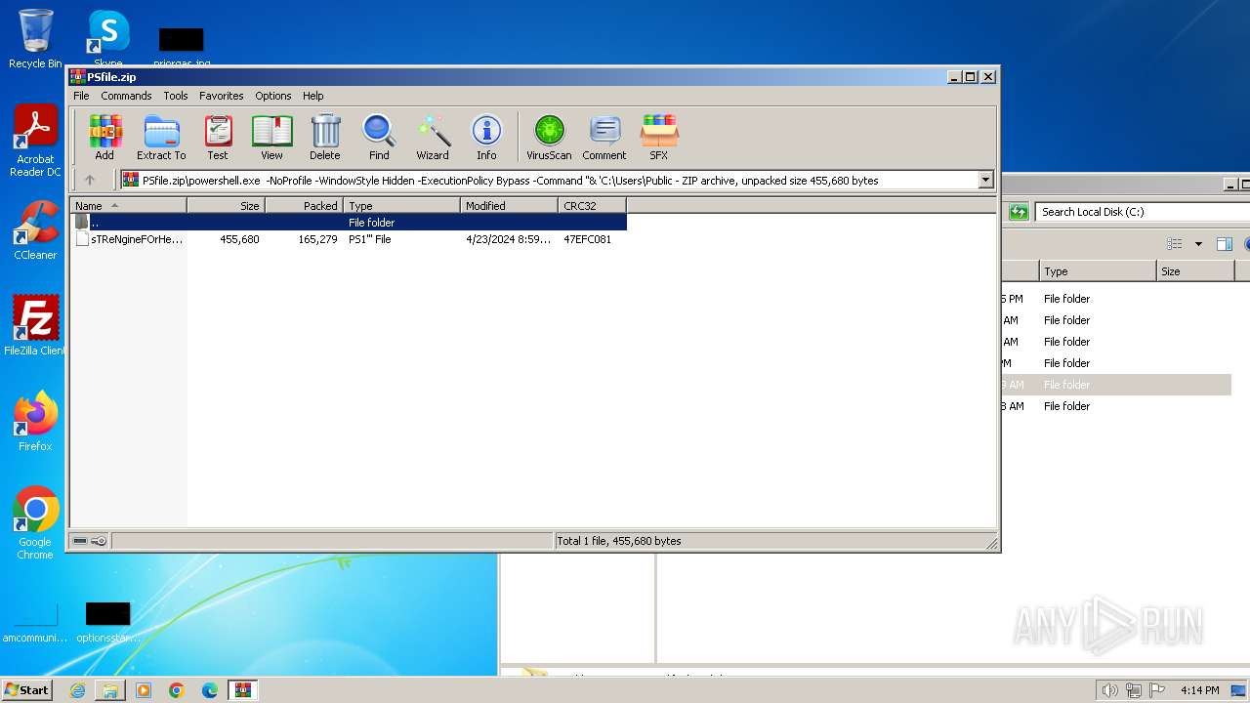Open the Commands menu

tap(126, 96)
